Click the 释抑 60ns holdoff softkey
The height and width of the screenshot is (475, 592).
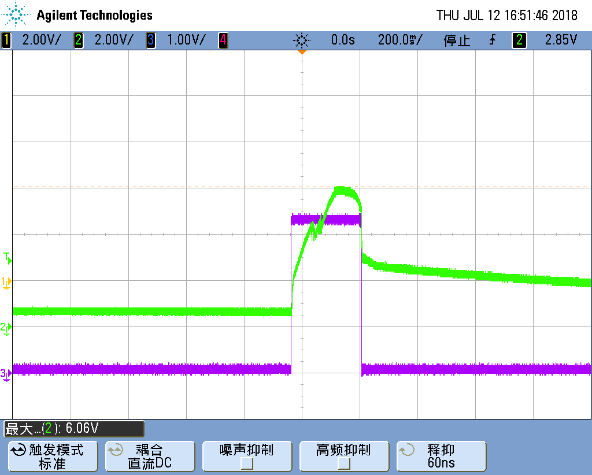(x=441, y=456)
